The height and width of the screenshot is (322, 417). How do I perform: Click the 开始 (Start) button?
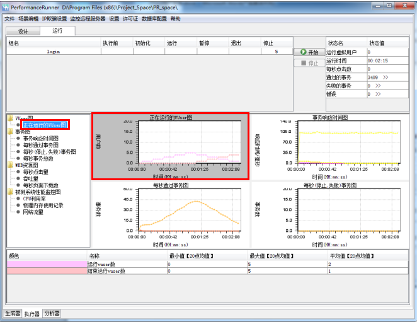(x=309, y=52)
